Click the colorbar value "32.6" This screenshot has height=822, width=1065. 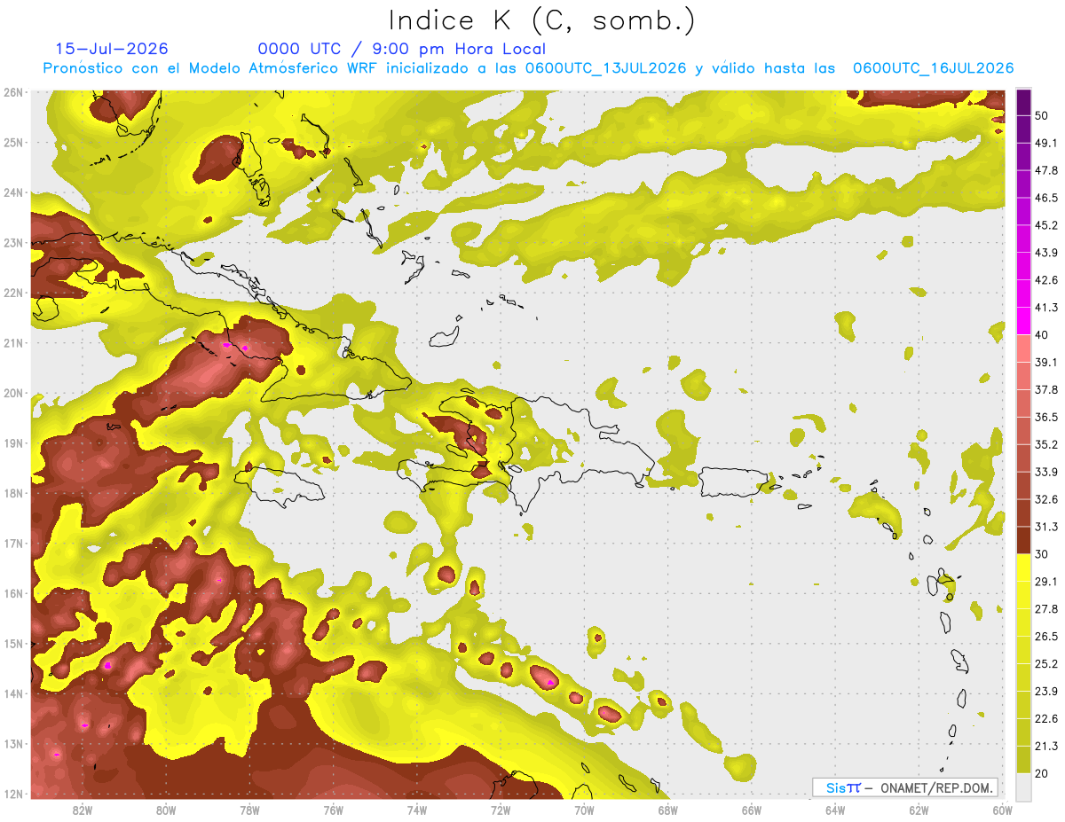pos(1045,499)
